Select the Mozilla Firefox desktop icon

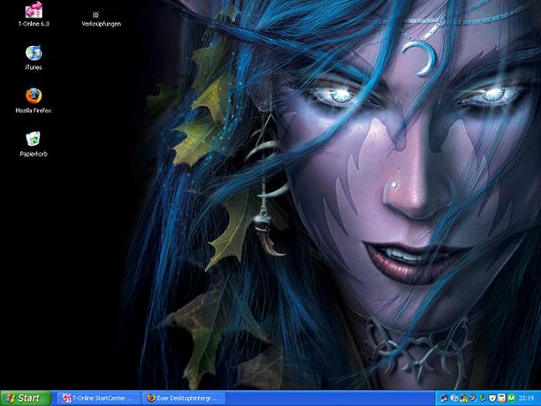coord(33,96)
